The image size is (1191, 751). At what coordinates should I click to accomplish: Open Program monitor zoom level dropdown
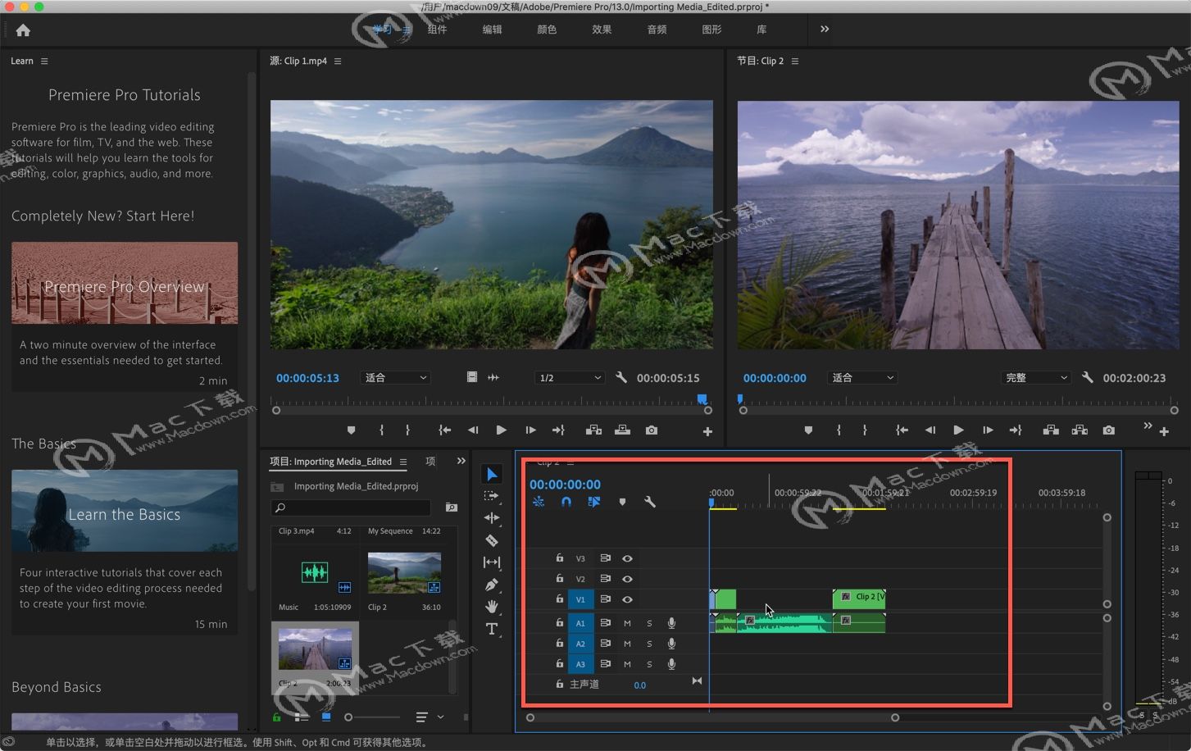coord(862,378)
